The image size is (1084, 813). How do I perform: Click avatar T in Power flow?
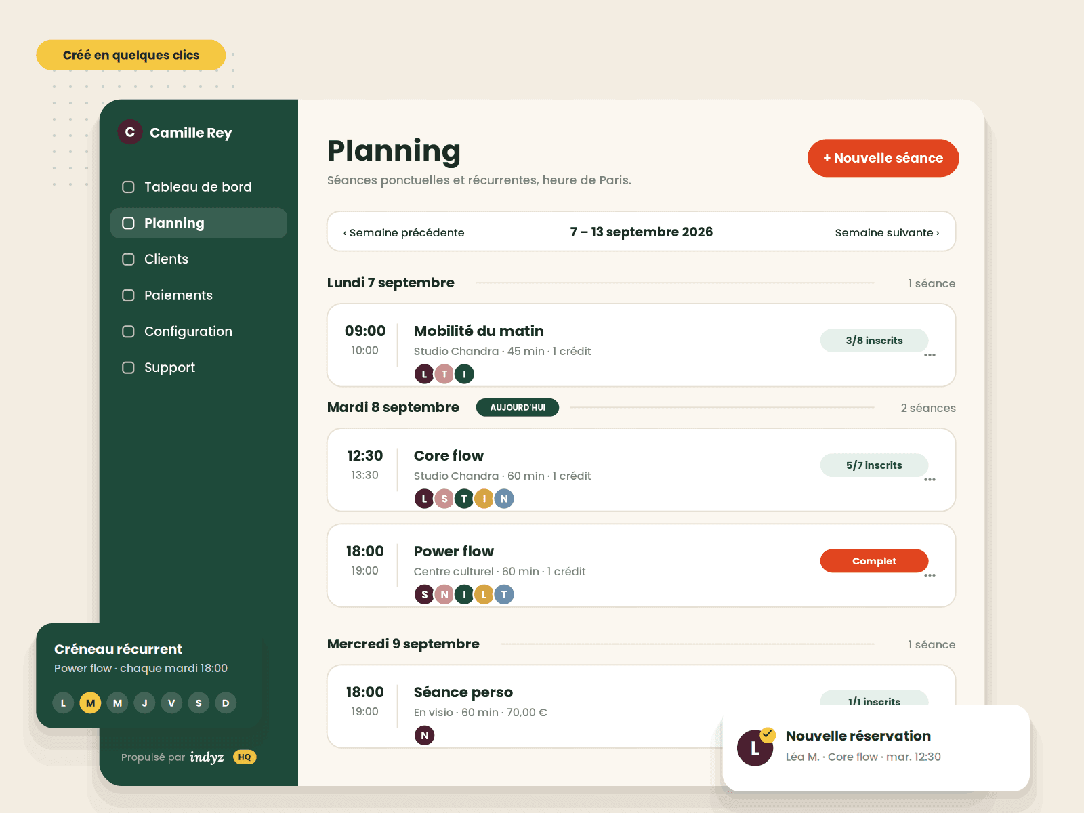504,594
